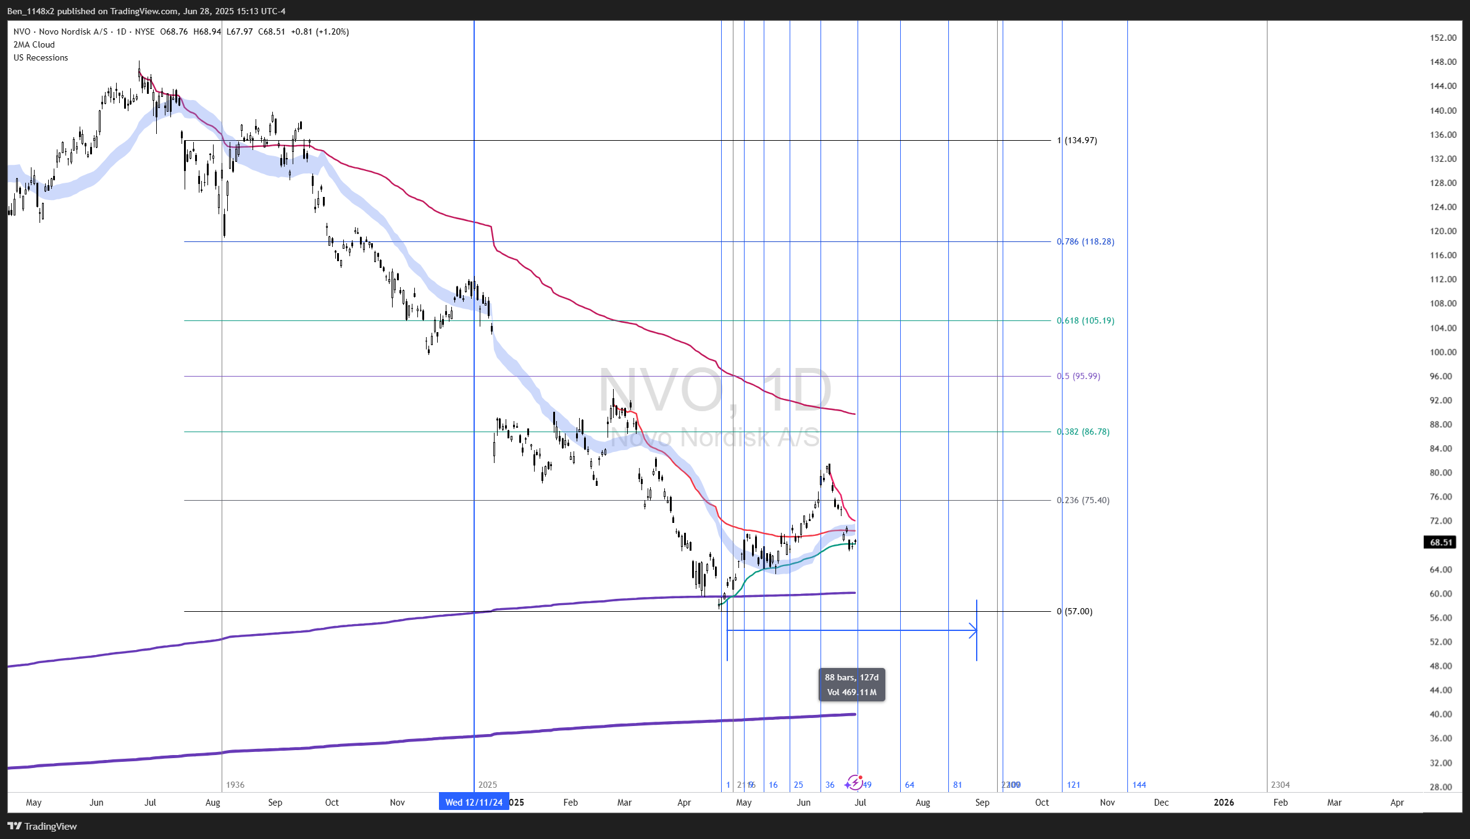Click the 68.51 current price tag
The image size is (1470, 839).
tap(1440, 542)
